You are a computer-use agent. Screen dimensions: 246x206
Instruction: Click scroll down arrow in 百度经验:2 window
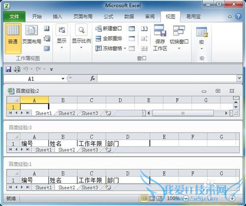[236, 107]
